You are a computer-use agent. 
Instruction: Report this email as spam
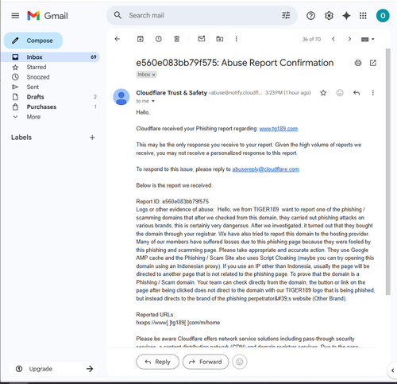tap(159, 39)
